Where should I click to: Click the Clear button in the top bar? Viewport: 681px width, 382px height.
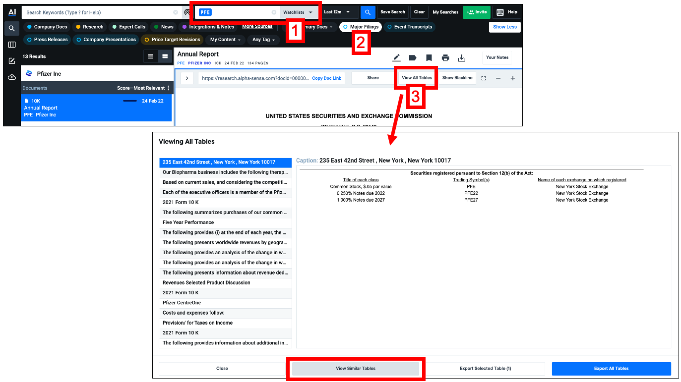(419, 12)
